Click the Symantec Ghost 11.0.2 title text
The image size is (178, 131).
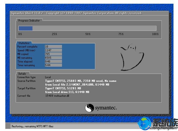(27, 13)
